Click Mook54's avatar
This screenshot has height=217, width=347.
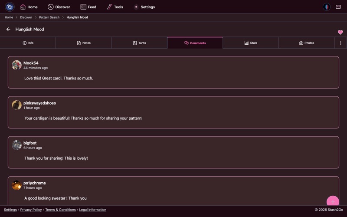[16, 65]
